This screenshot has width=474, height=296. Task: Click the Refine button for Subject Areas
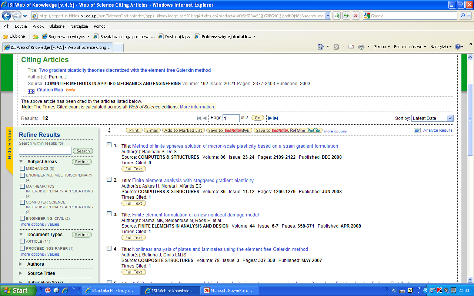point(81,162)
